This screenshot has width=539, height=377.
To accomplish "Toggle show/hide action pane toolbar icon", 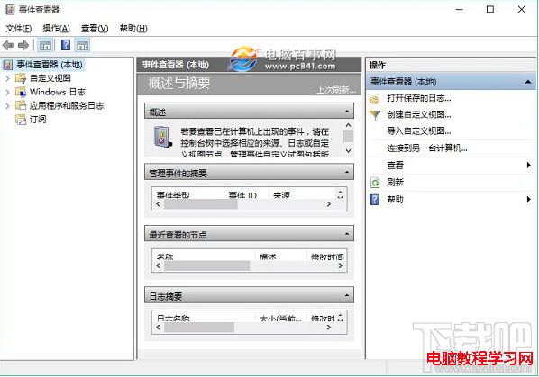I will pyautogui.click(x=83, y=45).
